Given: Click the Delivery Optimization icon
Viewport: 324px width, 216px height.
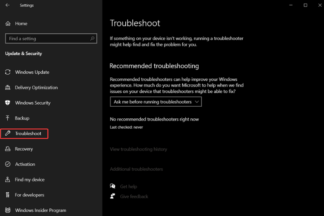Looking at the screenshot, I should click(x=8, y=87).
